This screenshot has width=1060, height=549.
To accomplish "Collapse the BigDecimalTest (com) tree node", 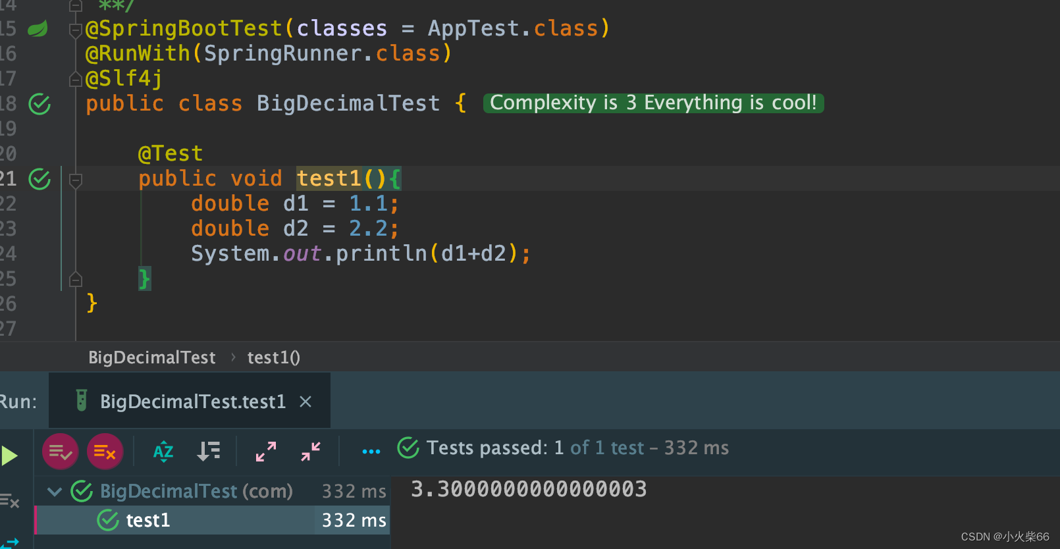I will pyautogui.click(x=55, y=491).
